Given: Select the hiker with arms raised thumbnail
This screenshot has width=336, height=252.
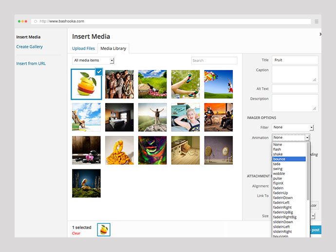Looking at the screenshot, I should 152,117.
